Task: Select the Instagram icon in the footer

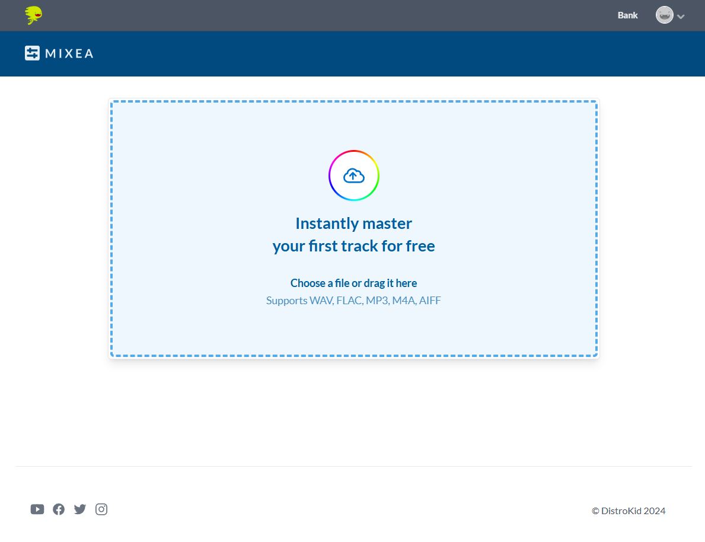Action: click(x=101, y=509)
